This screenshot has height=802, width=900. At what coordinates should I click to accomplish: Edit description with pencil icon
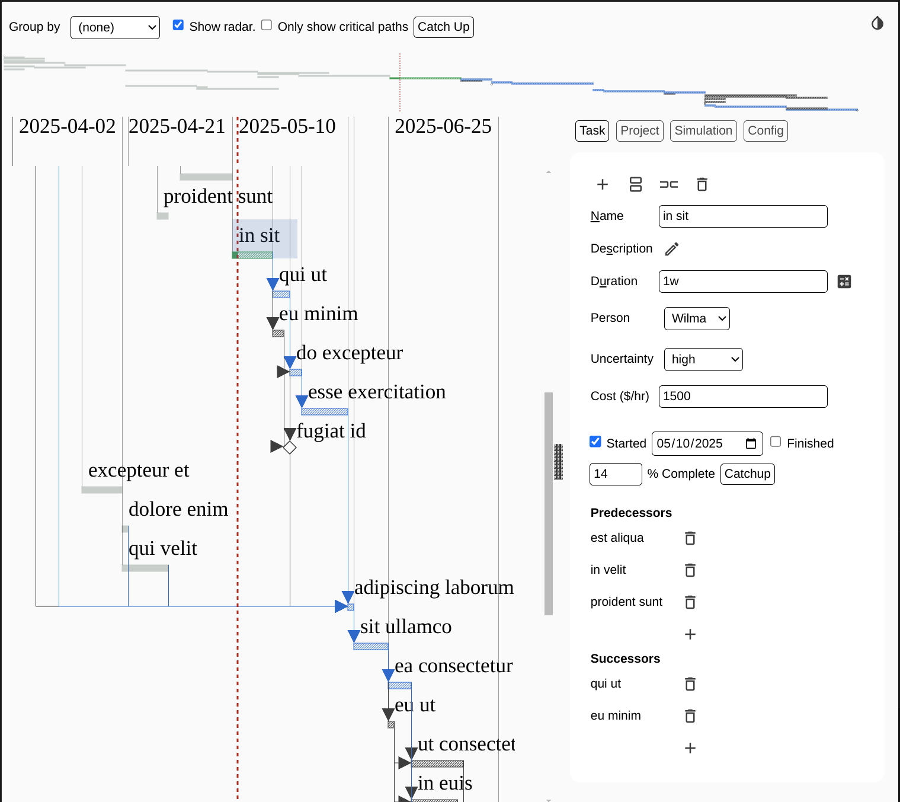click(x=672, y=249)
